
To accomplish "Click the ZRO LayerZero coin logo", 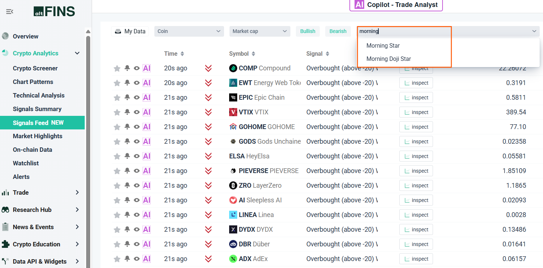I will click(233, 186).
